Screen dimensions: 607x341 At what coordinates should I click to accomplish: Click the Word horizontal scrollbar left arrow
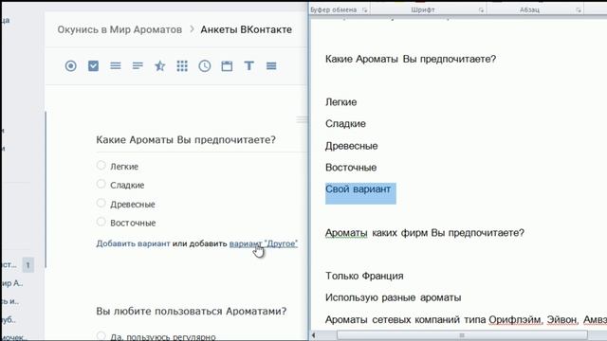pos(314,335)
